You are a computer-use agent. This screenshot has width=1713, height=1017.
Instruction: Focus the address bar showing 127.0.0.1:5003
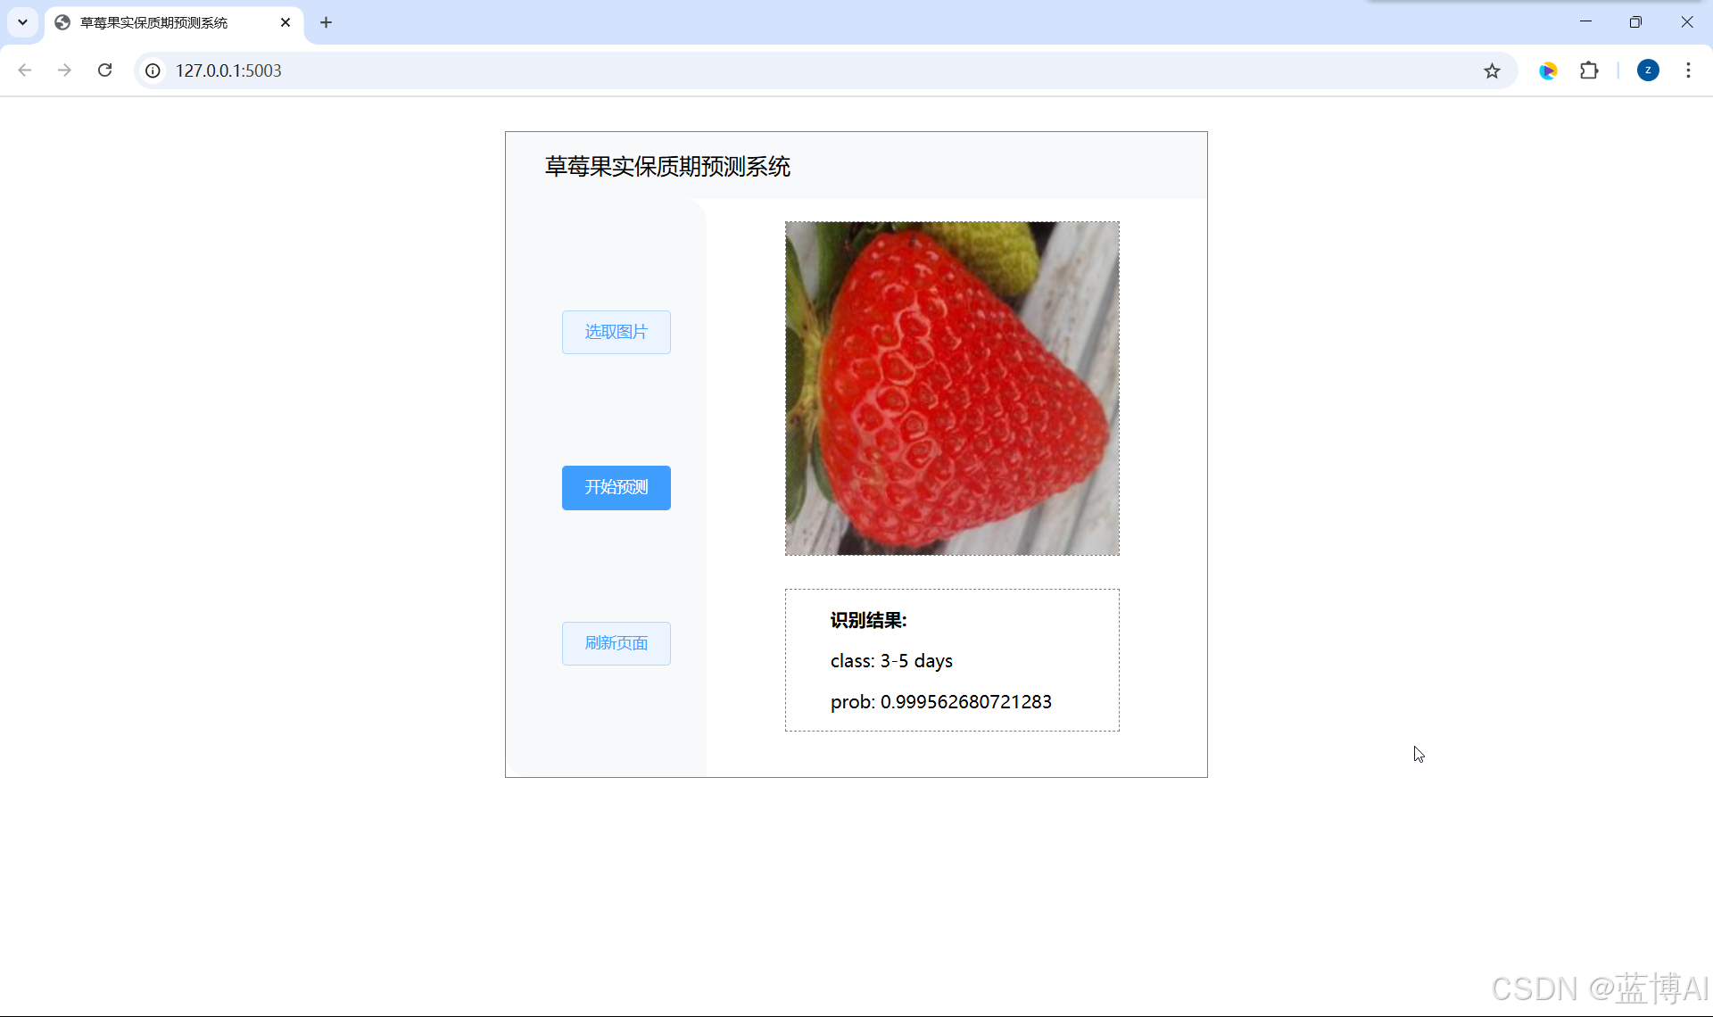click(825, 70)
